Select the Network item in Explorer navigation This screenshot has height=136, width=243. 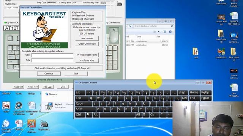pyautogui.click(x=51, y=94)
